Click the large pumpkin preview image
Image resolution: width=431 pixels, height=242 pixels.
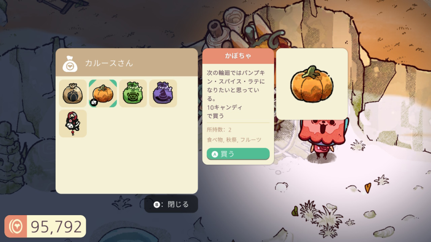(x=312, y=84)
